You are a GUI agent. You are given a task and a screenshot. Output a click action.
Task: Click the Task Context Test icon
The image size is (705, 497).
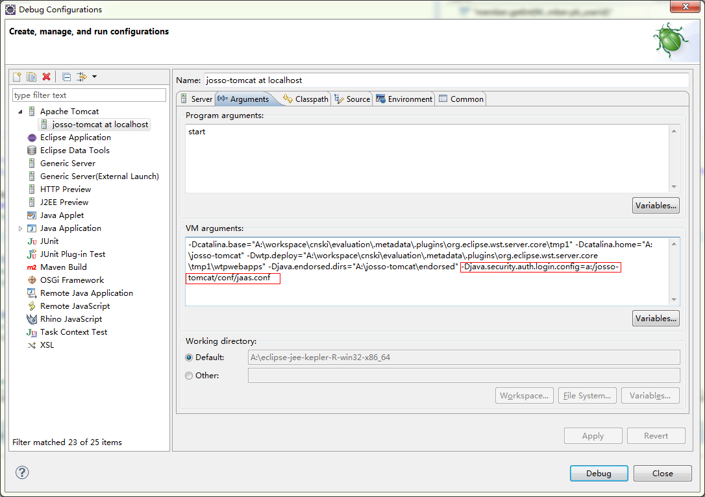[x=32, y=333]
